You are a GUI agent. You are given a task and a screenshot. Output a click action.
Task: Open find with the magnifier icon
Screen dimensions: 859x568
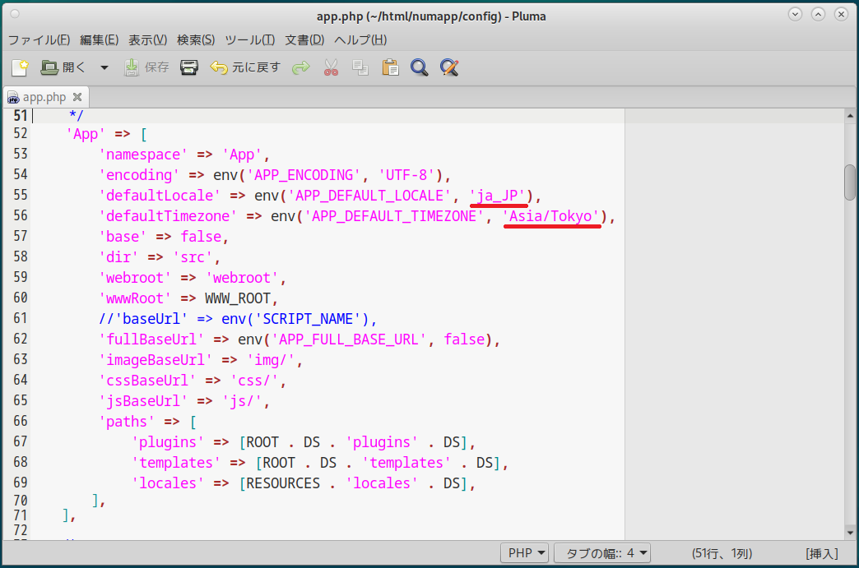point(420,67)
